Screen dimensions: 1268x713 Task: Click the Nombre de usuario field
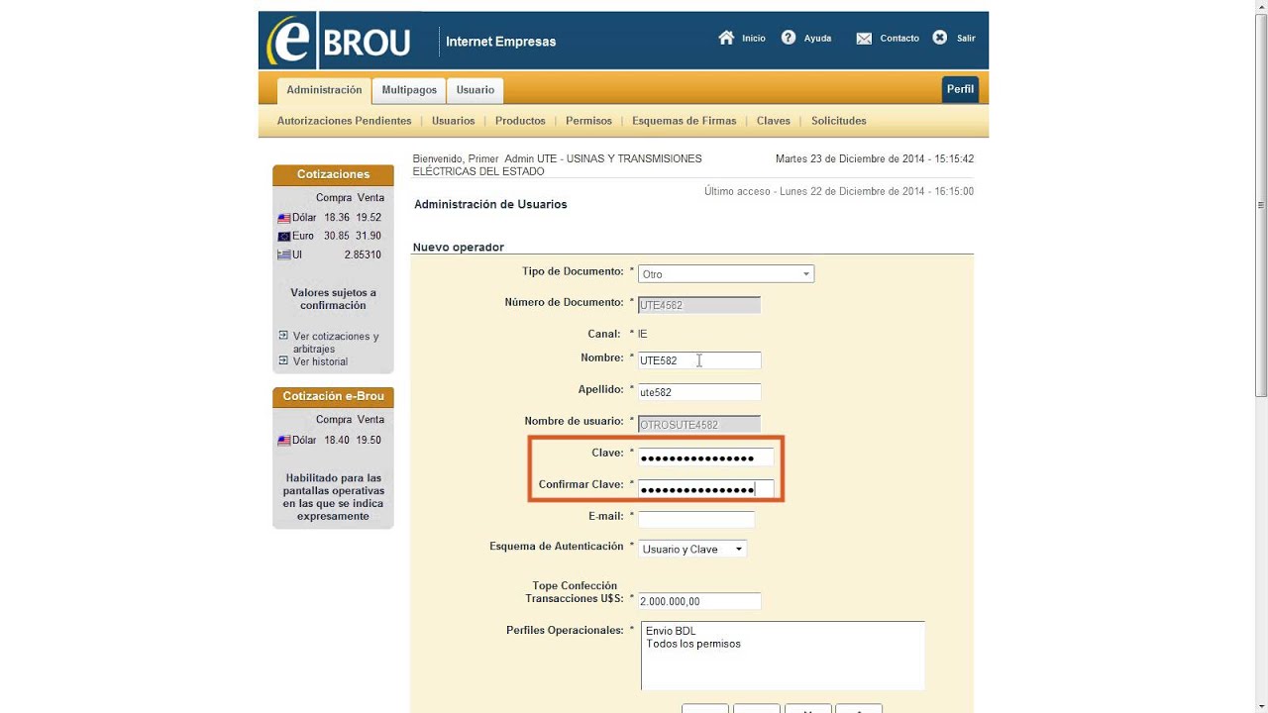point(699,424)
